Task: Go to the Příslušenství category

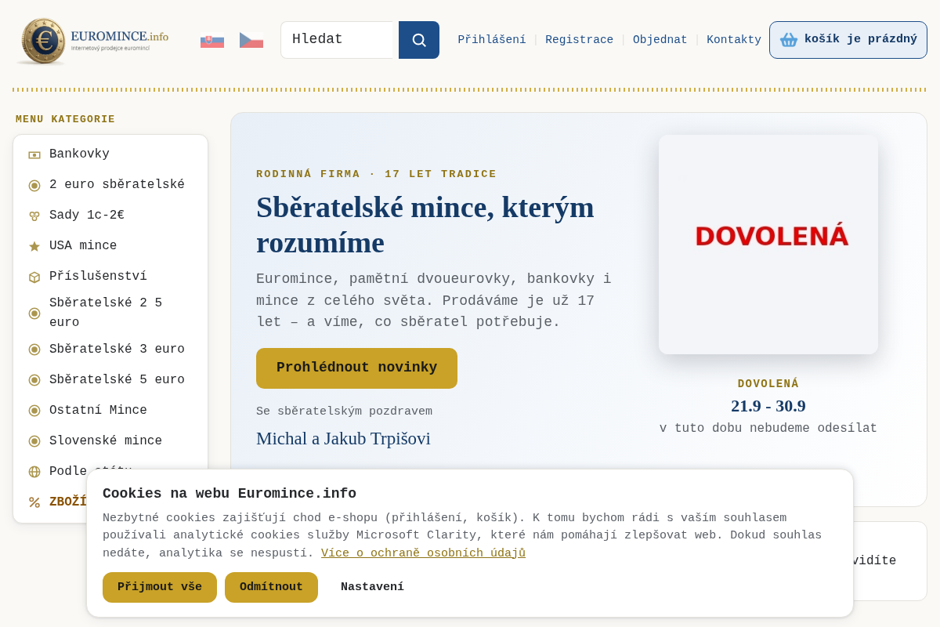Action: click(110, 277)
